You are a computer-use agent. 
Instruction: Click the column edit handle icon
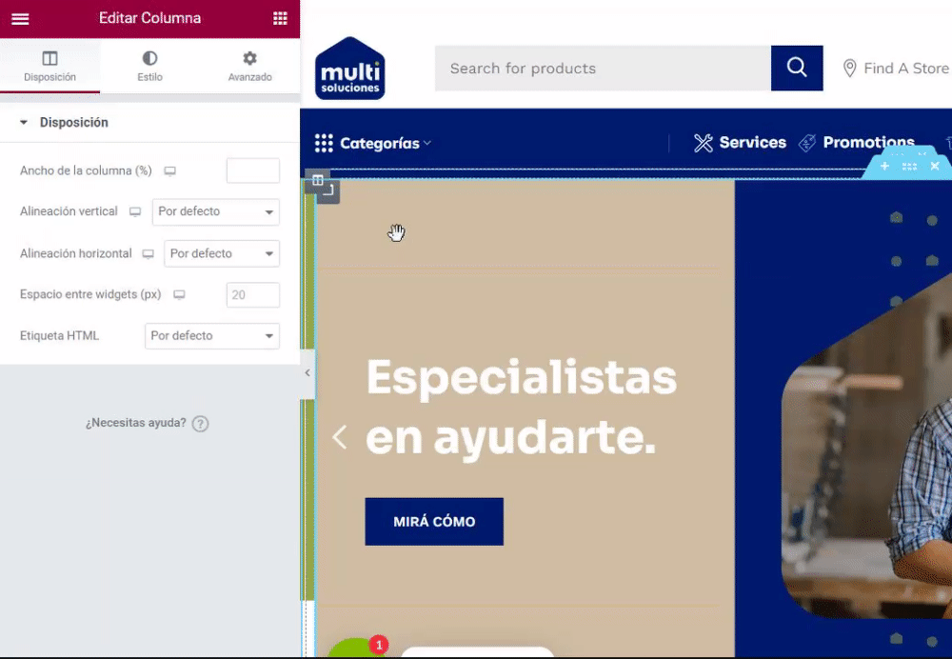tap(318, 180)
